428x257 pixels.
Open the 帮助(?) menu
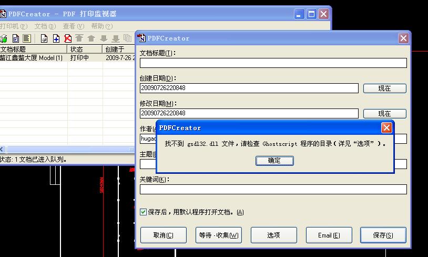coord(102,26)
